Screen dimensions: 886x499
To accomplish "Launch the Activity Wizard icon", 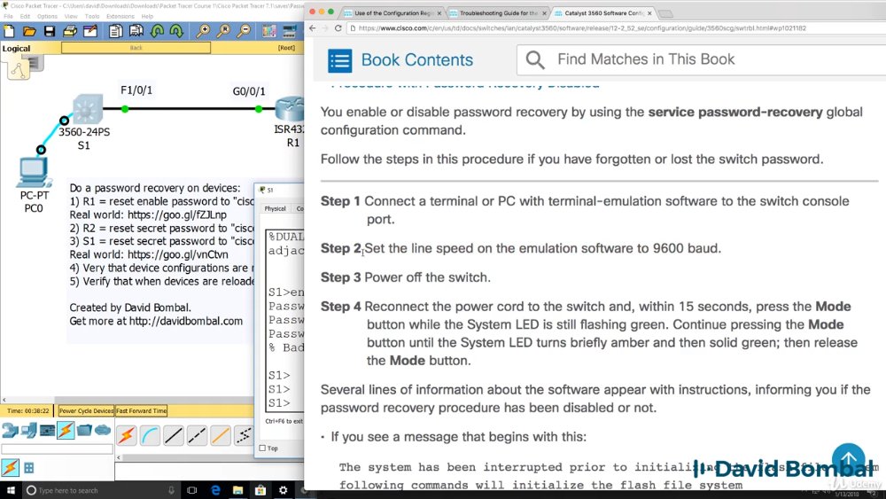I will [90, 32].
